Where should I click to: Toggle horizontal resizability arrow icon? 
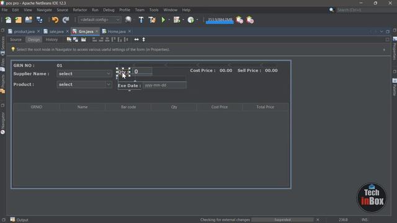pyautogui.click(x=136, y=40)
